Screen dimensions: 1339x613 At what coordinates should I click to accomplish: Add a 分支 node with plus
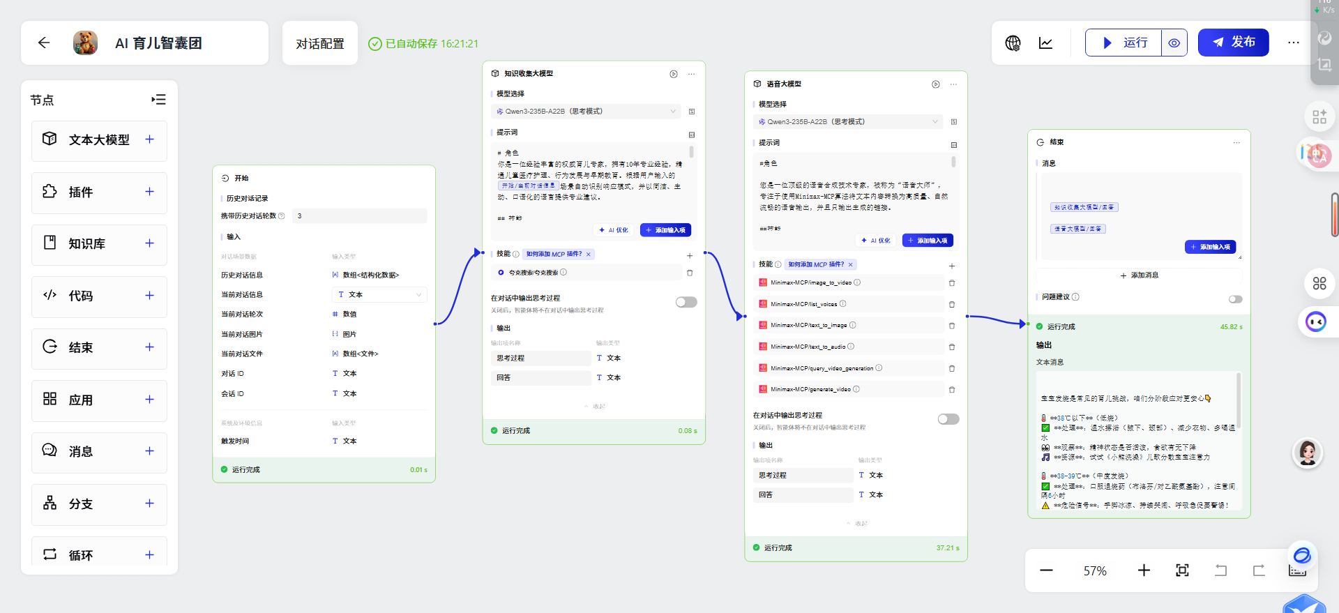[x=149, y=504]
